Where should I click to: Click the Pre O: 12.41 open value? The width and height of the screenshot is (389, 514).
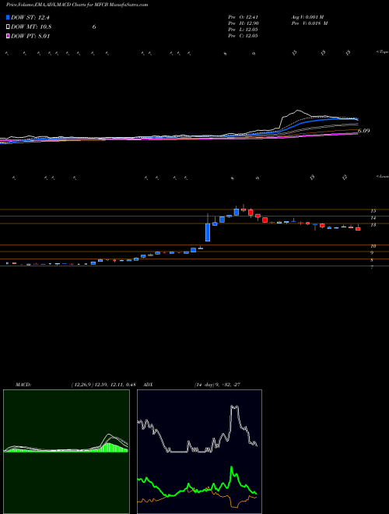(243, 17)
